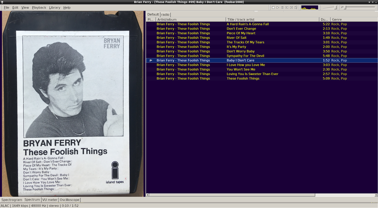
Task: Click Rock, Pop genre of River Of Salt
Action: 339,38
